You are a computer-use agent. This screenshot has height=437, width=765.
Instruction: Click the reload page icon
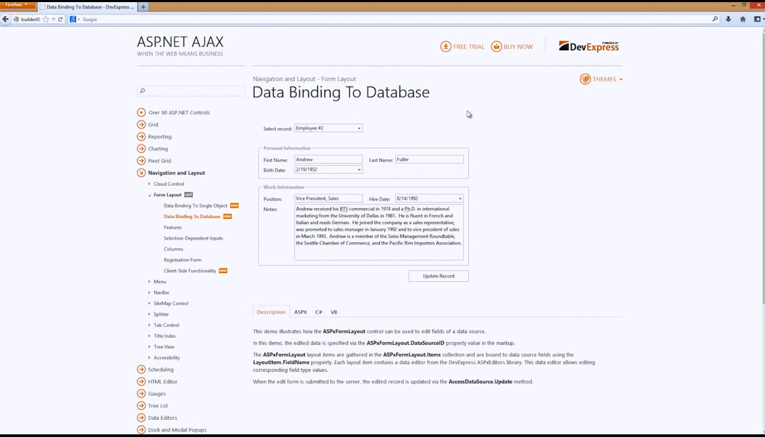tap(60, 19)
